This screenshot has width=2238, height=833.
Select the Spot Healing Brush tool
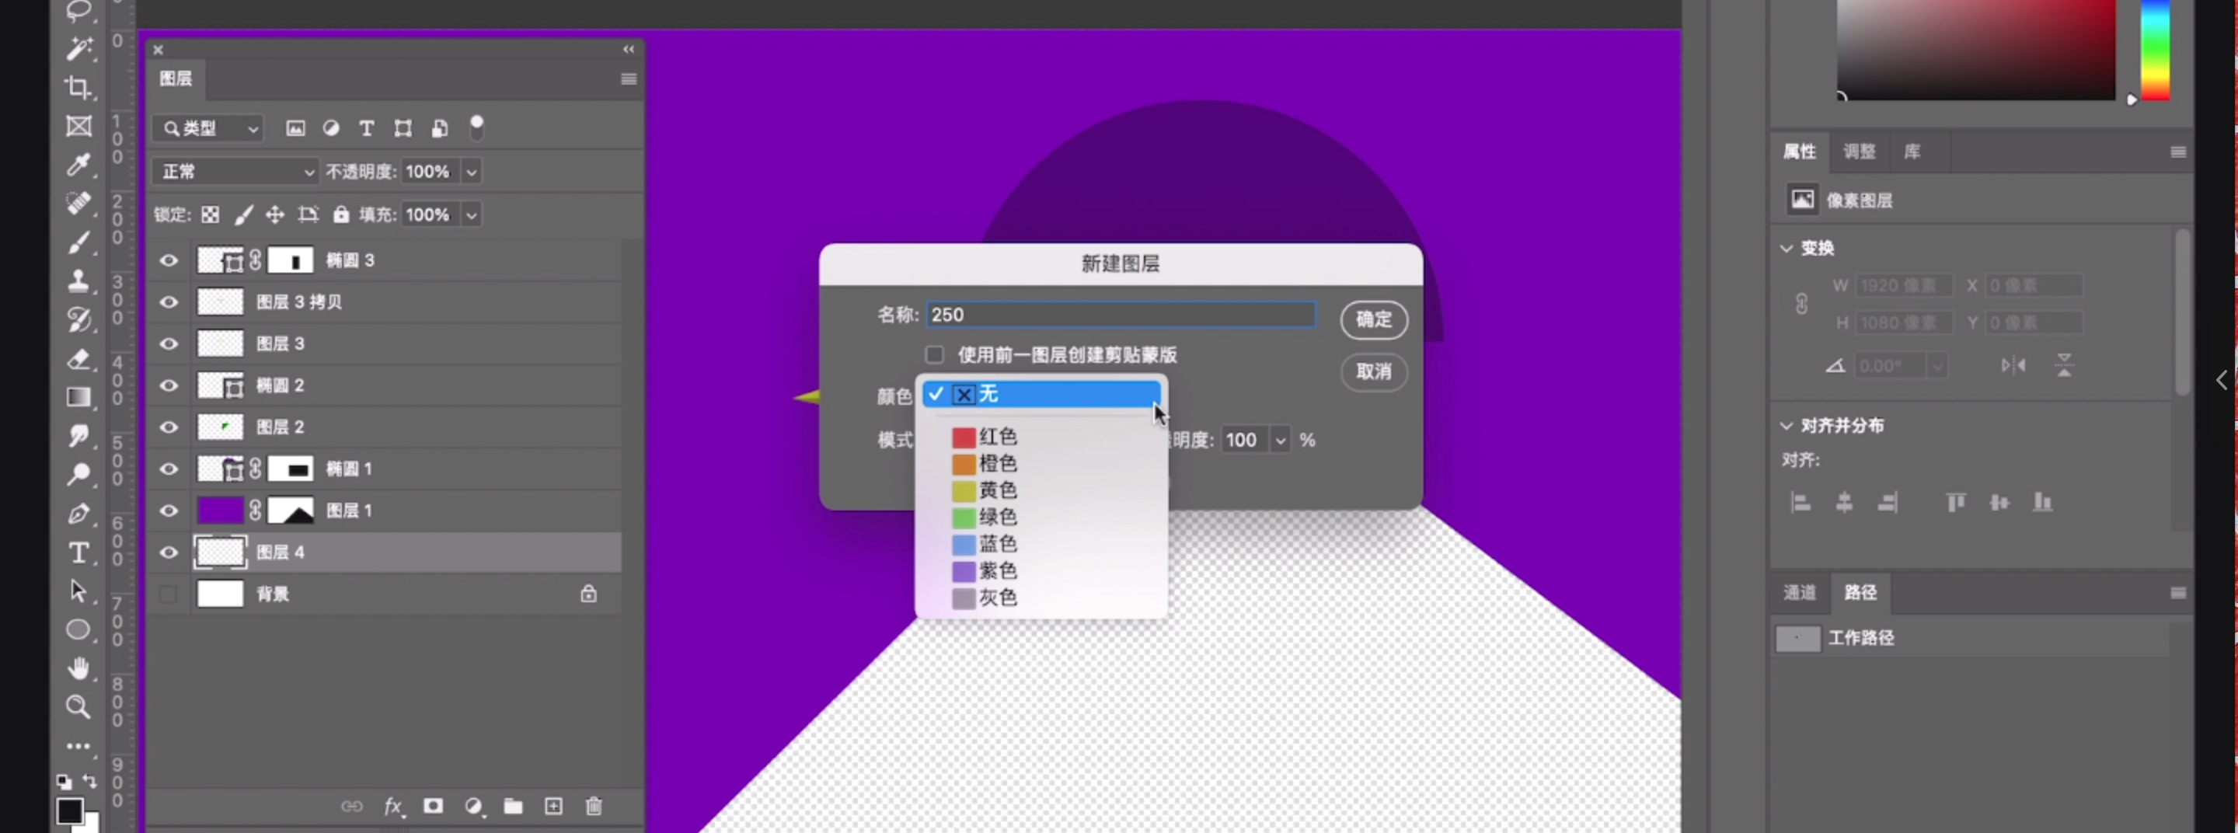(x=79, y=204)
